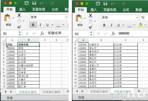Open 数据 tab in right window

[139, 10]
